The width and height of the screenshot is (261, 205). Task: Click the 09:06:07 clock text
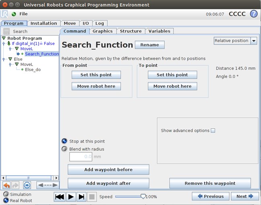pyautogui.click(x=215, y=14)
